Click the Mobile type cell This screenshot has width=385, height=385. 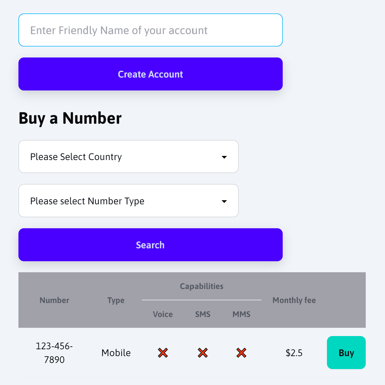point(116,353)
